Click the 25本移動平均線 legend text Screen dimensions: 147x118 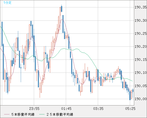point(60,114)
